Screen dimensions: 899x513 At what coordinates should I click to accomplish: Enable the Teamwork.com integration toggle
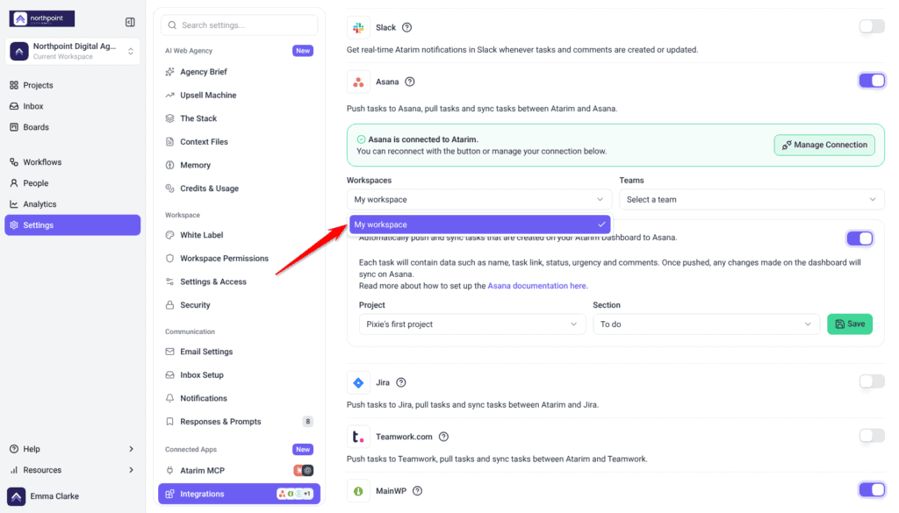(872, 436)
